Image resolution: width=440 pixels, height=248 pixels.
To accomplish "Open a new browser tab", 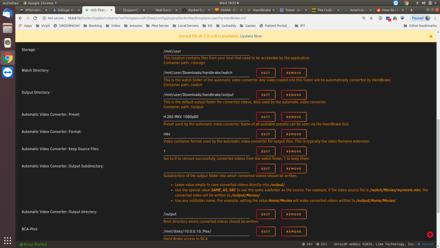I will click(411, 10).
